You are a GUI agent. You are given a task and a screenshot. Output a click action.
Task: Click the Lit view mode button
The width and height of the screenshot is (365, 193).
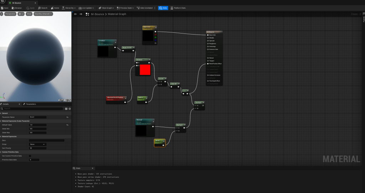21,14
